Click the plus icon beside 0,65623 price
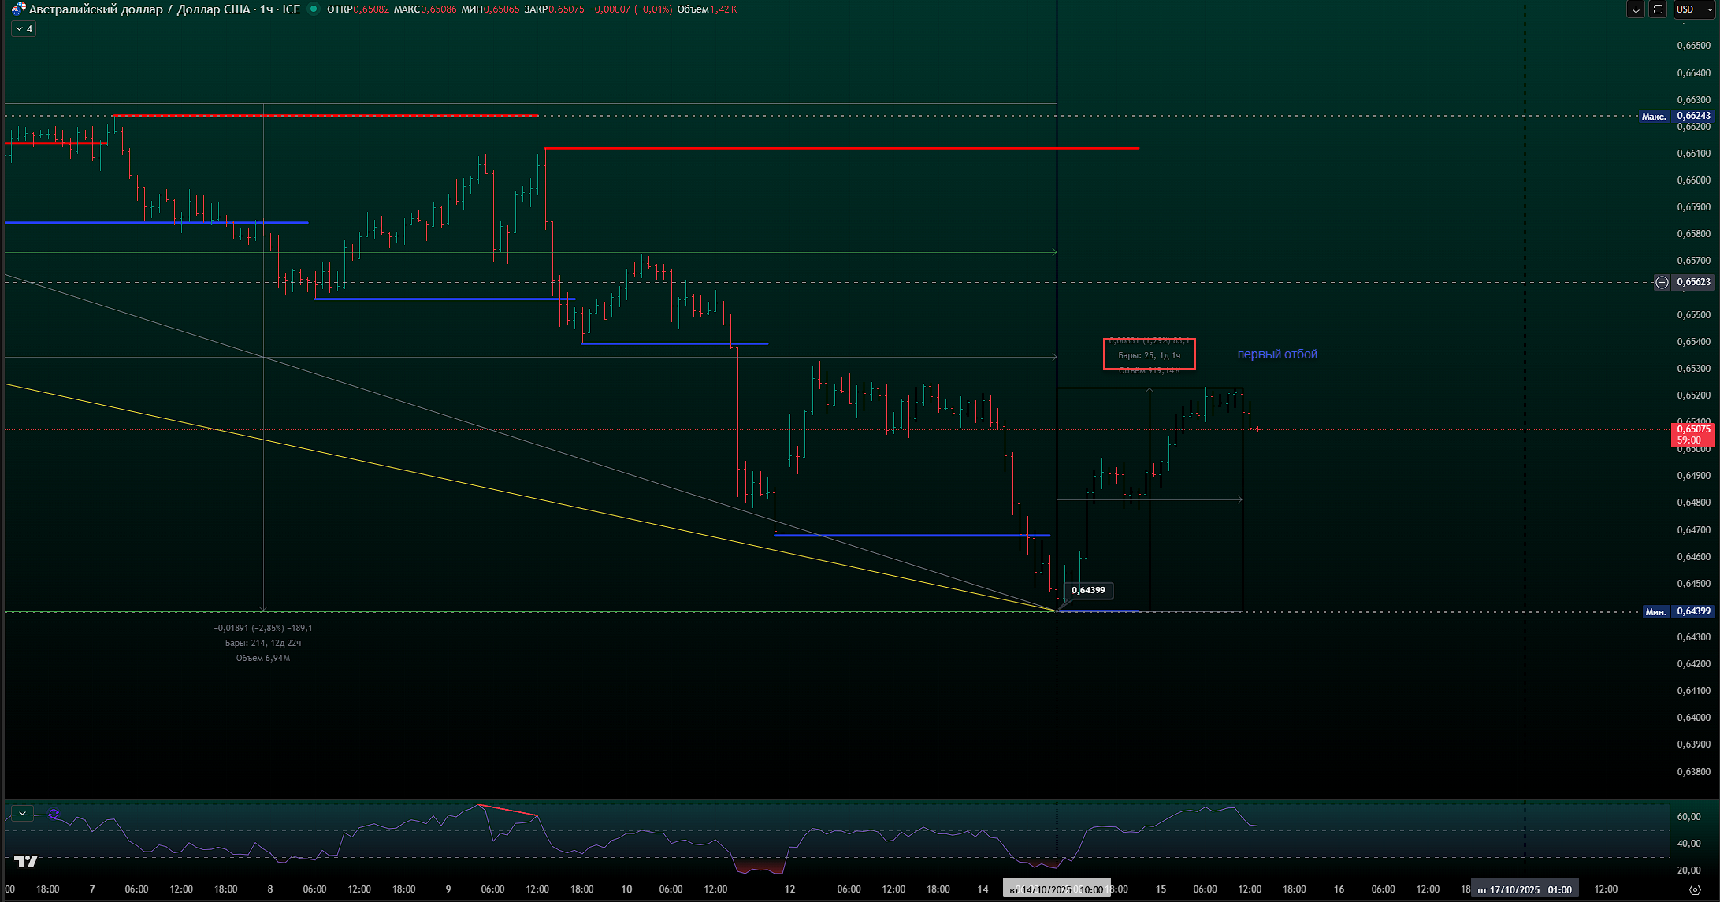This screenshot has height=902, width=1720. click(x=1662, y=282)
